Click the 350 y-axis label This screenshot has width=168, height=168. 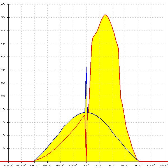click(3, 70)
